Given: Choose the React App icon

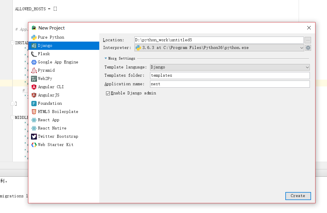Looking at the screenshot, I should [x=34, y=120].
